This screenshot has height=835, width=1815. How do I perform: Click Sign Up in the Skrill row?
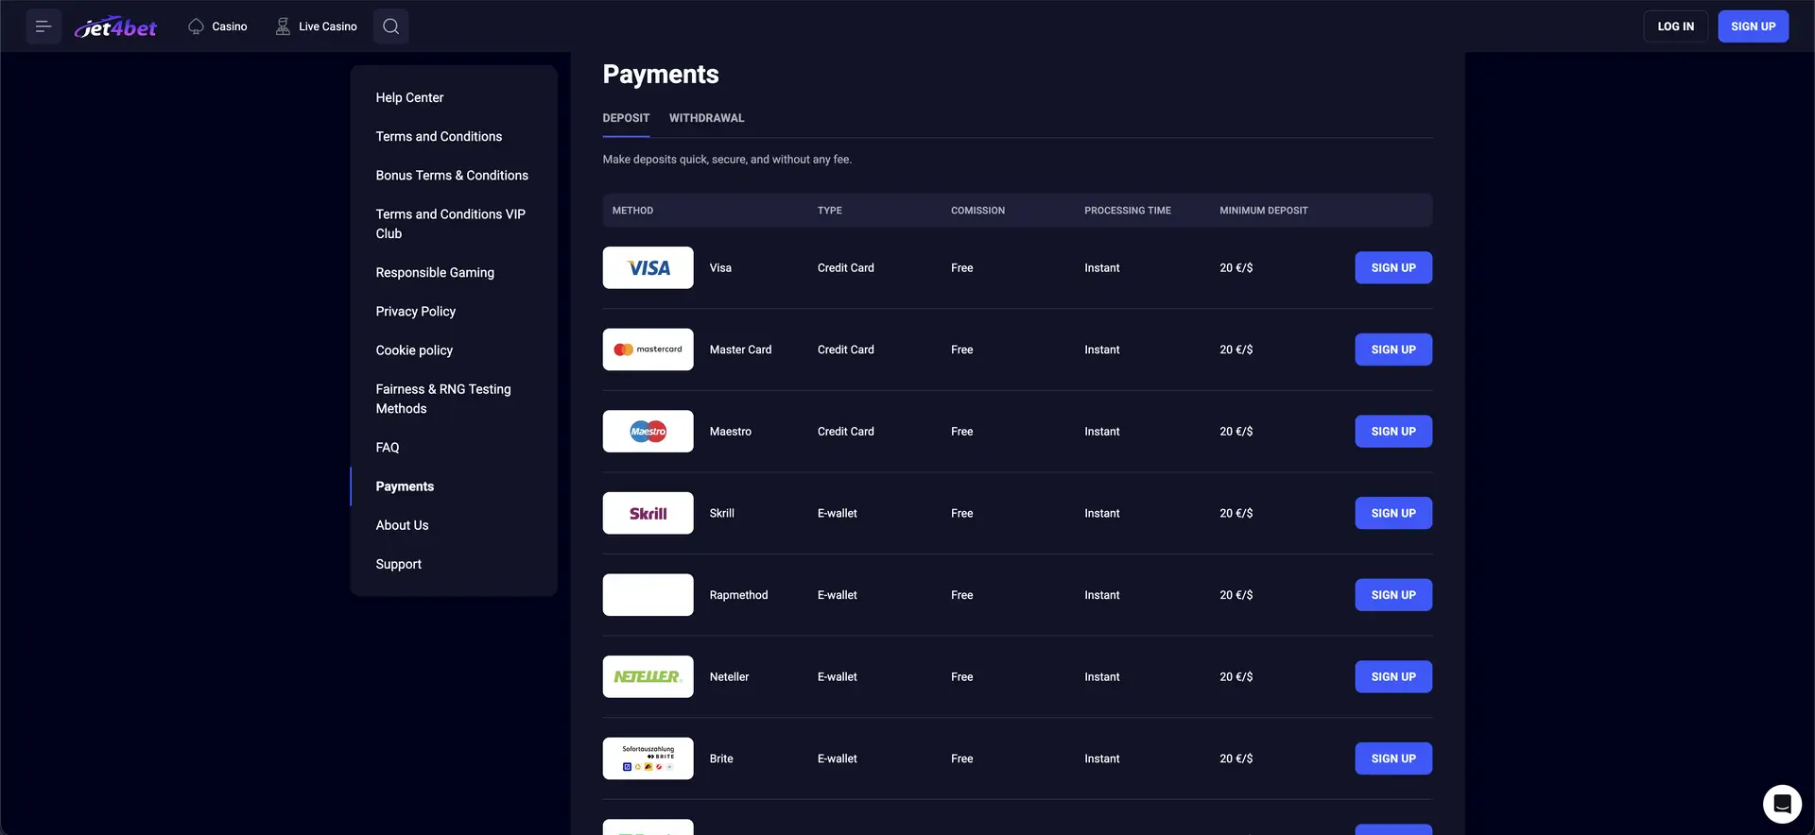[x=1393, y=513]
